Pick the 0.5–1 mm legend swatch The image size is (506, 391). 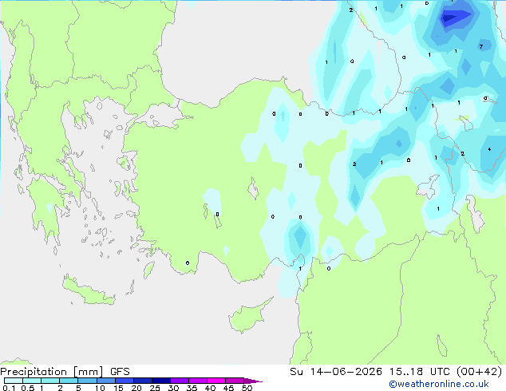(32, 381)
